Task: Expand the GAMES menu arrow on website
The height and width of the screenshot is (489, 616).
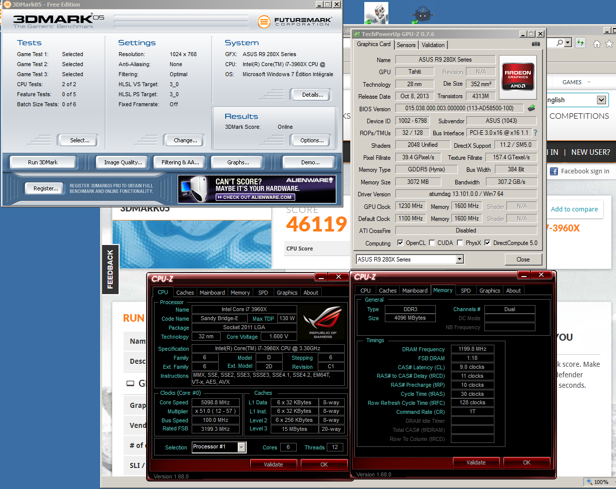Action: [588, 82]
